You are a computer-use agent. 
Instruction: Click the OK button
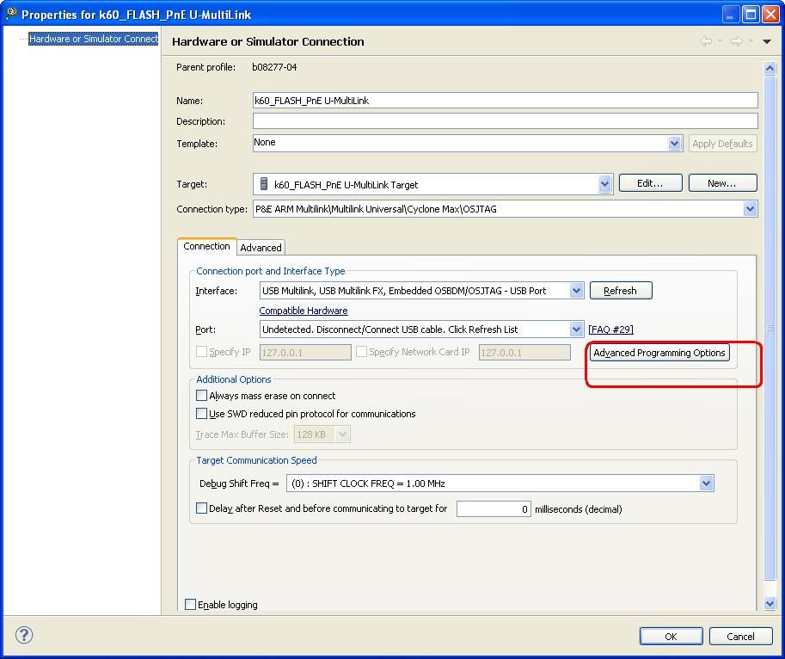tap(671, 636)
